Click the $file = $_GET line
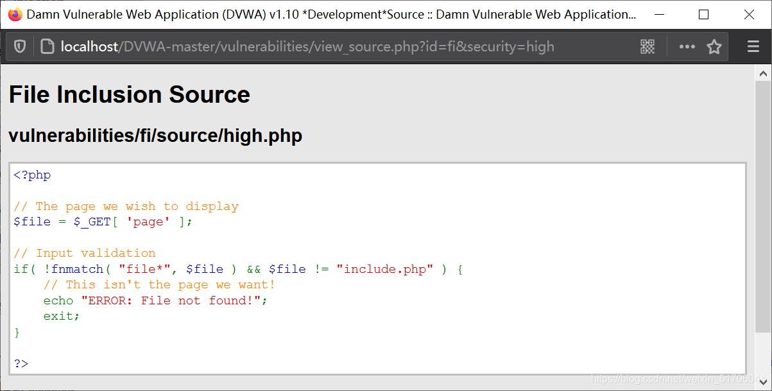 point(103,222)
